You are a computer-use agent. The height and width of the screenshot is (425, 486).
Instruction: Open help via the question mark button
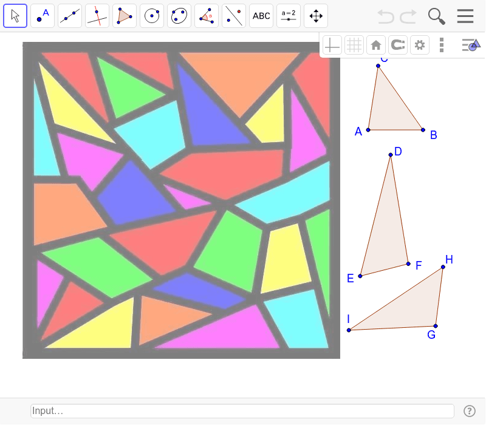point(470,410)
